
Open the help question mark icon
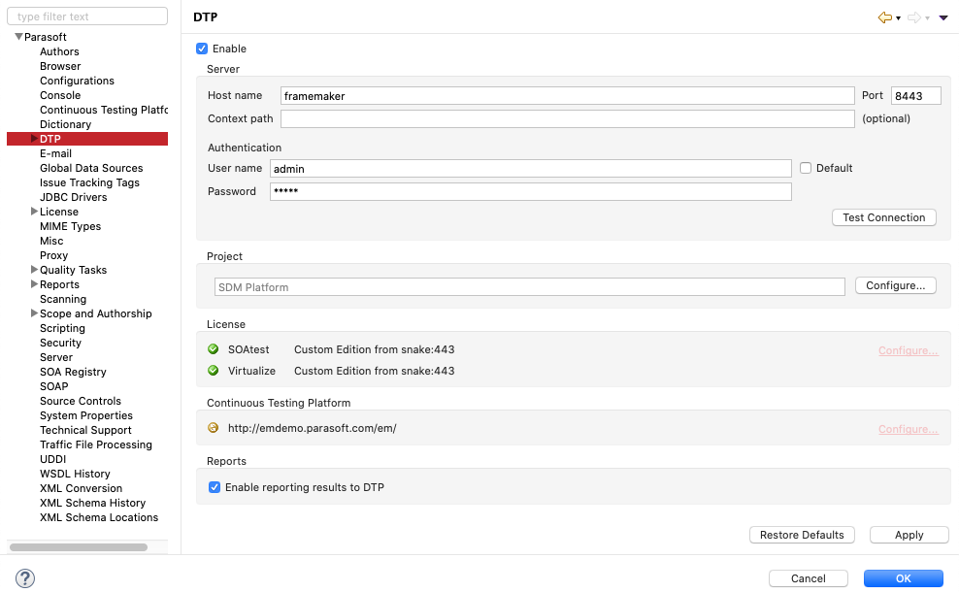(25, 578)
